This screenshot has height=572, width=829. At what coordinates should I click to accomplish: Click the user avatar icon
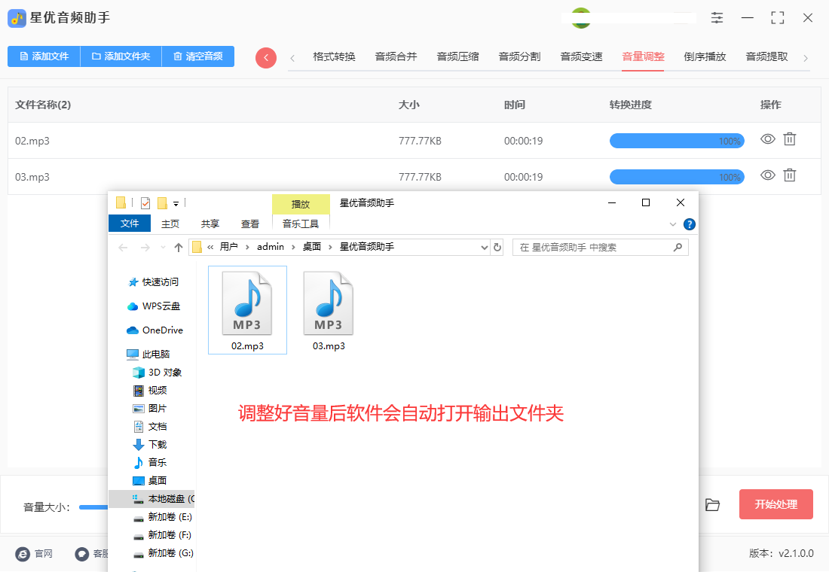[581, 18]
